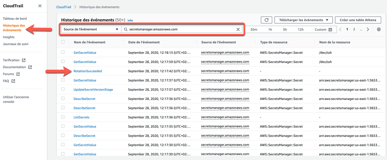Open the ListSecrets event
Screen dimensions: 387x160
[81, 117]
